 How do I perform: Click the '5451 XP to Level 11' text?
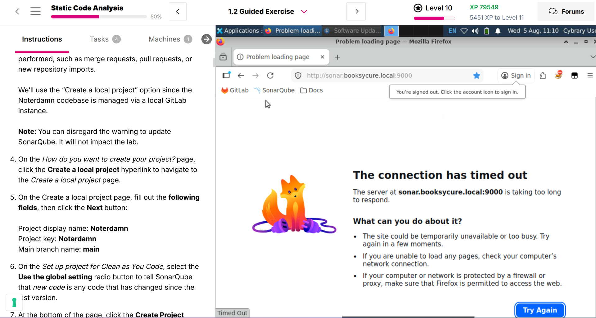[x=497, y=18]
